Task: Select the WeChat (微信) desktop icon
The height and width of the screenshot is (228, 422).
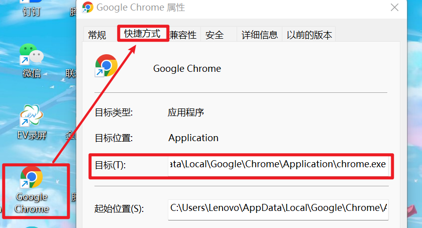Action: 32,61
